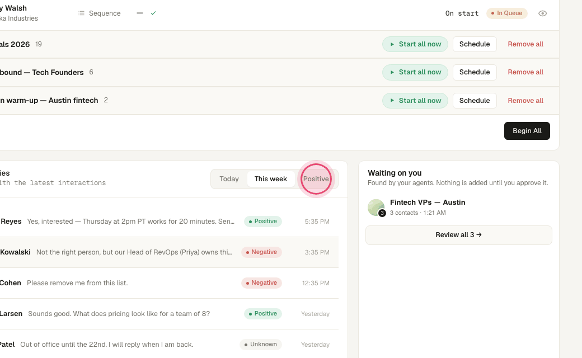Click Review all 3 button

point(459,235)
